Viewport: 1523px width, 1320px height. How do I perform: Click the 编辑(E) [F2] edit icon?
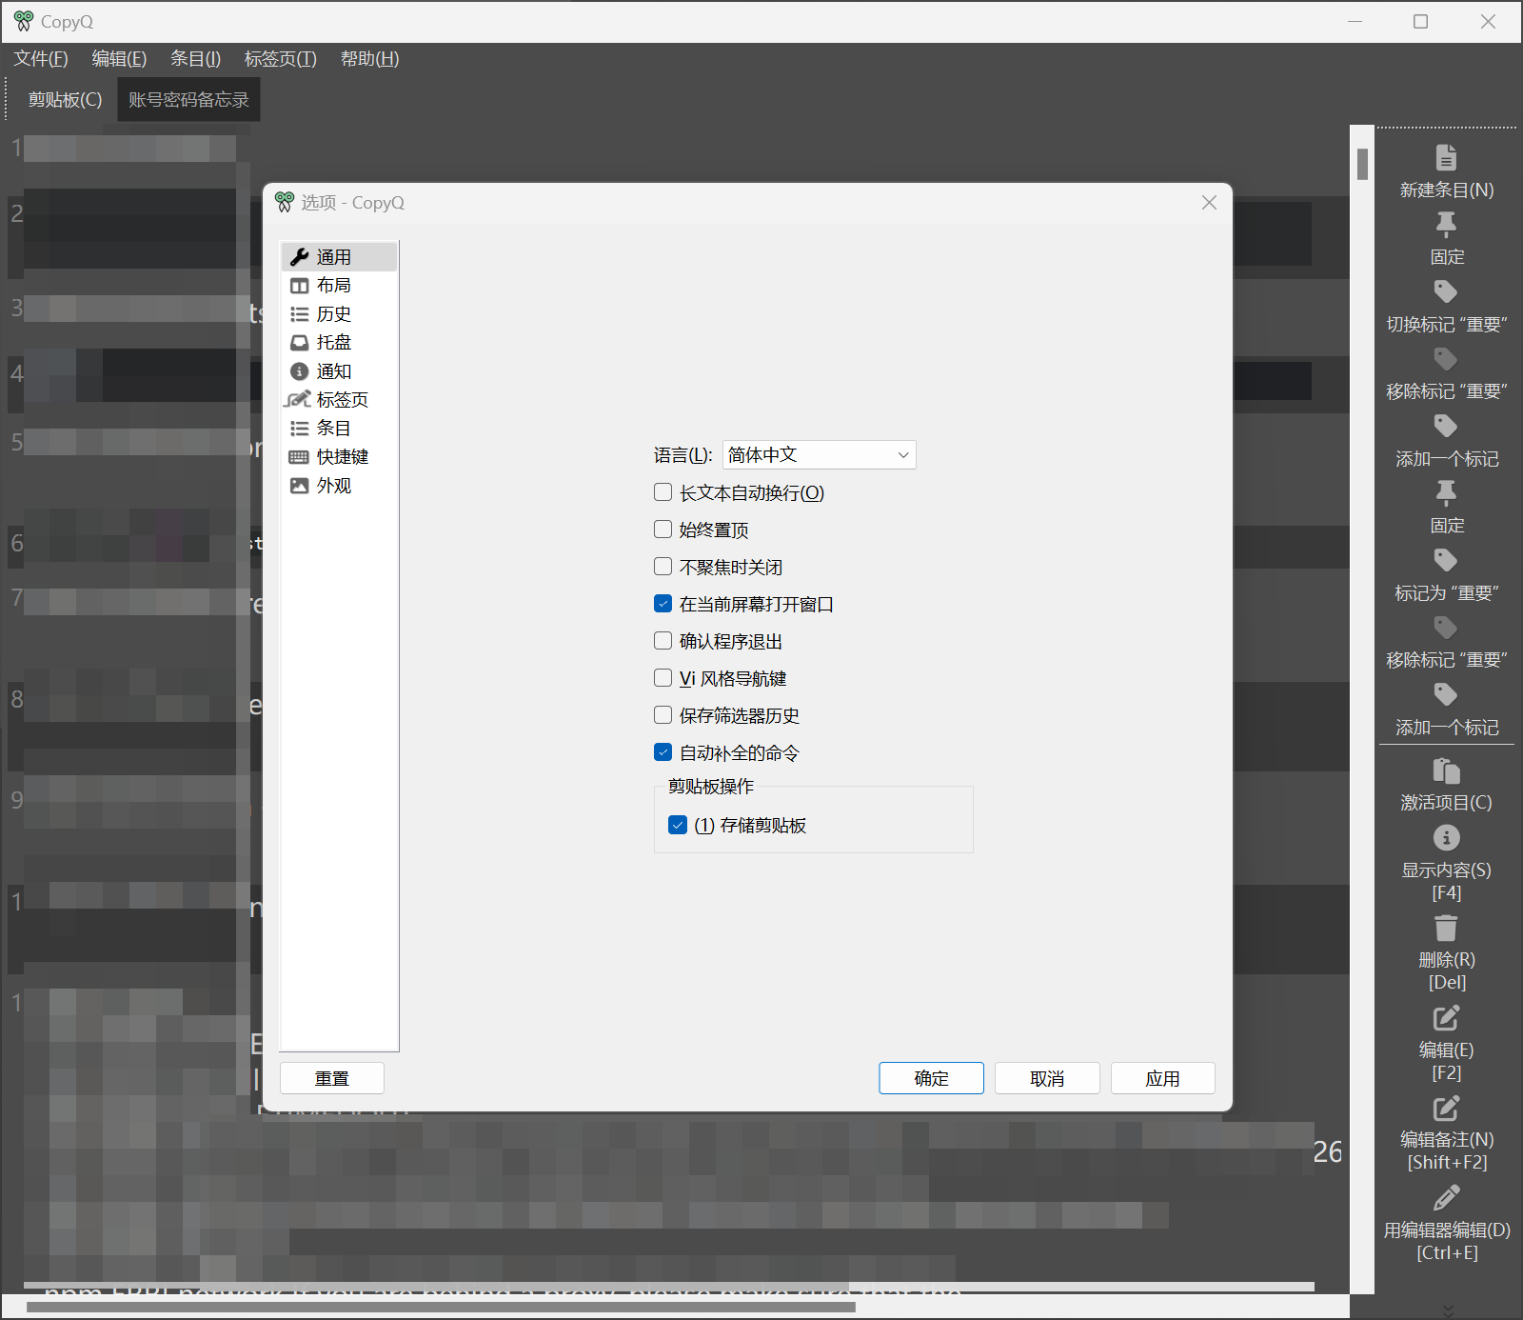(1446, 1017)
